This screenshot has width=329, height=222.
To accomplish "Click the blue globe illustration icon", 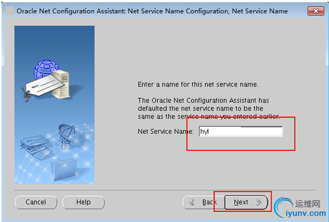I will (46, 70).
